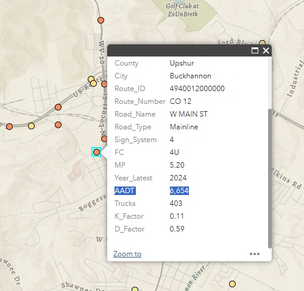Open the popup's three-dot options menu
The image size is (304, 291).
255,254
